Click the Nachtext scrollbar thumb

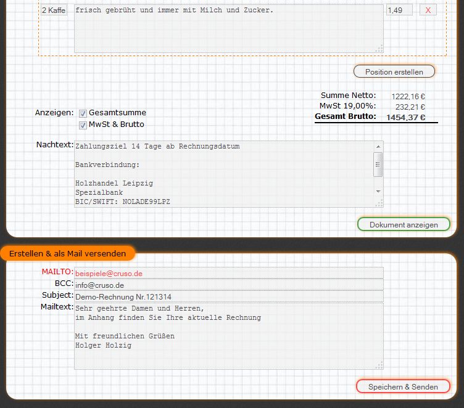[x=378, y=165]
